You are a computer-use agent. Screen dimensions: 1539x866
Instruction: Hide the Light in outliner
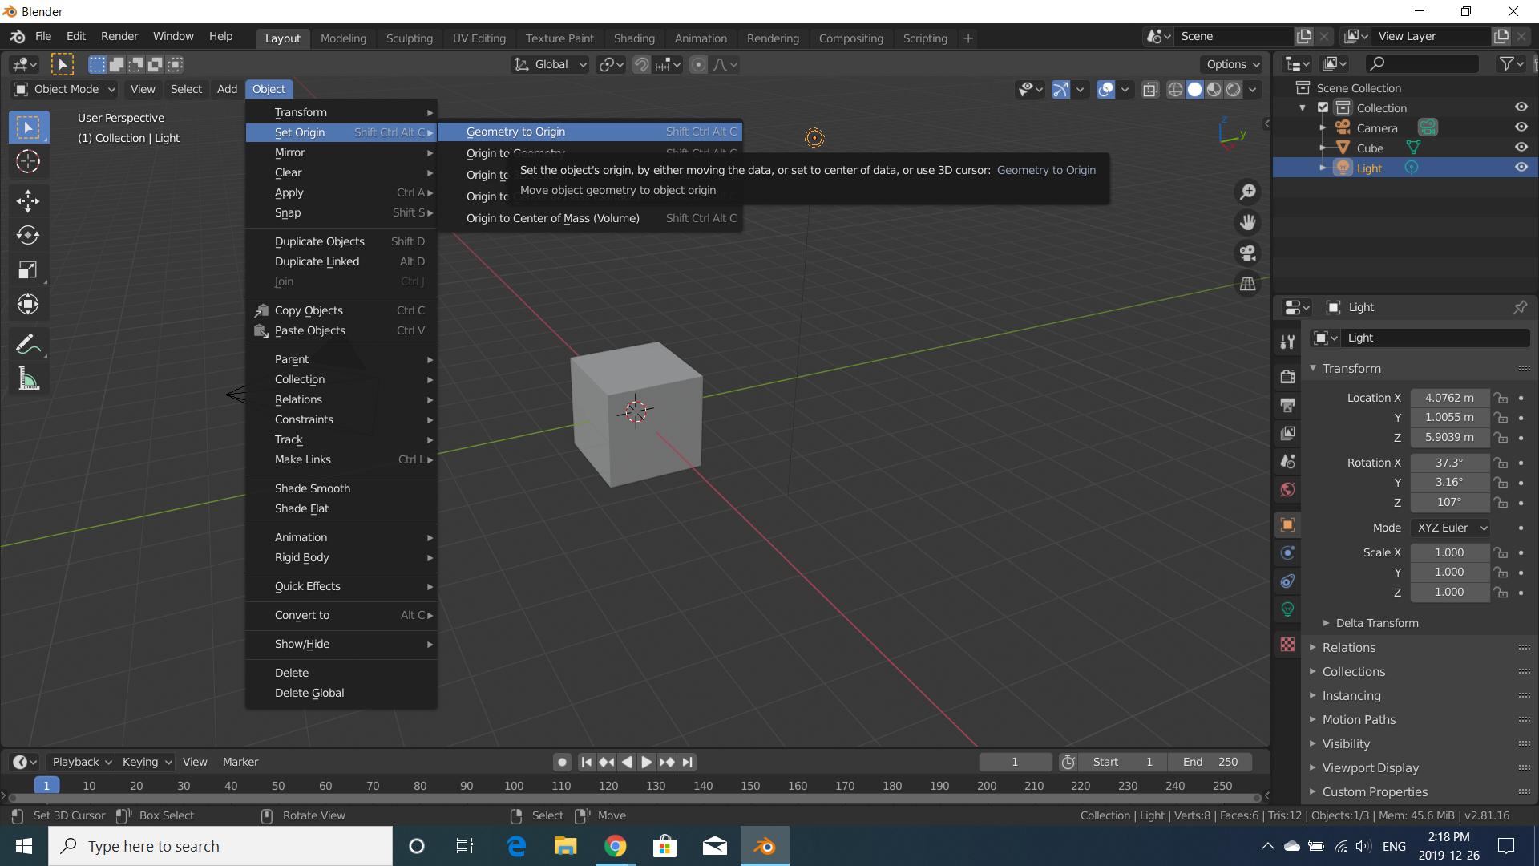pyautogui.click(x=1521, y=168)
